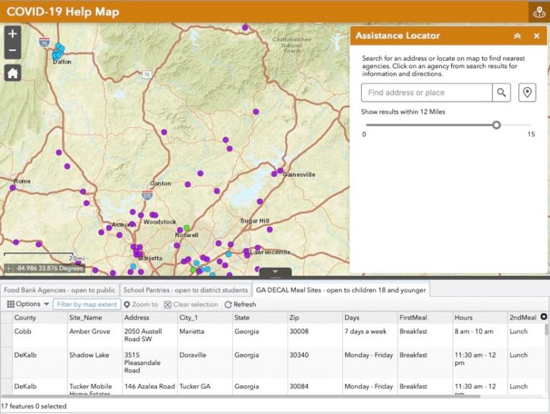This screenshot has height=414, width=550.
Task: Click the purple marker near Sugar Hill
Action: (269, 229)
